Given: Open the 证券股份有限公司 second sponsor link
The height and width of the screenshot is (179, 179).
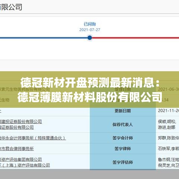Looking at the screenshot, I should (x=17, y=127).
